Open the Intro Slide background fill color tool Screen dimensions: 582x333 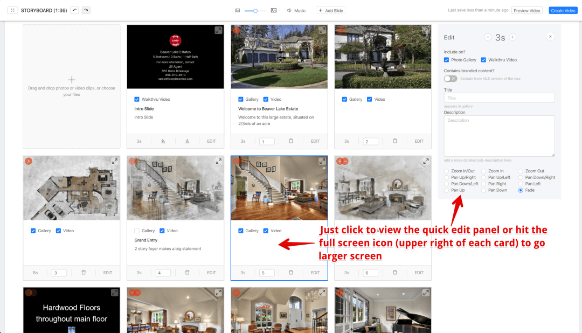[x=163, y=141]
